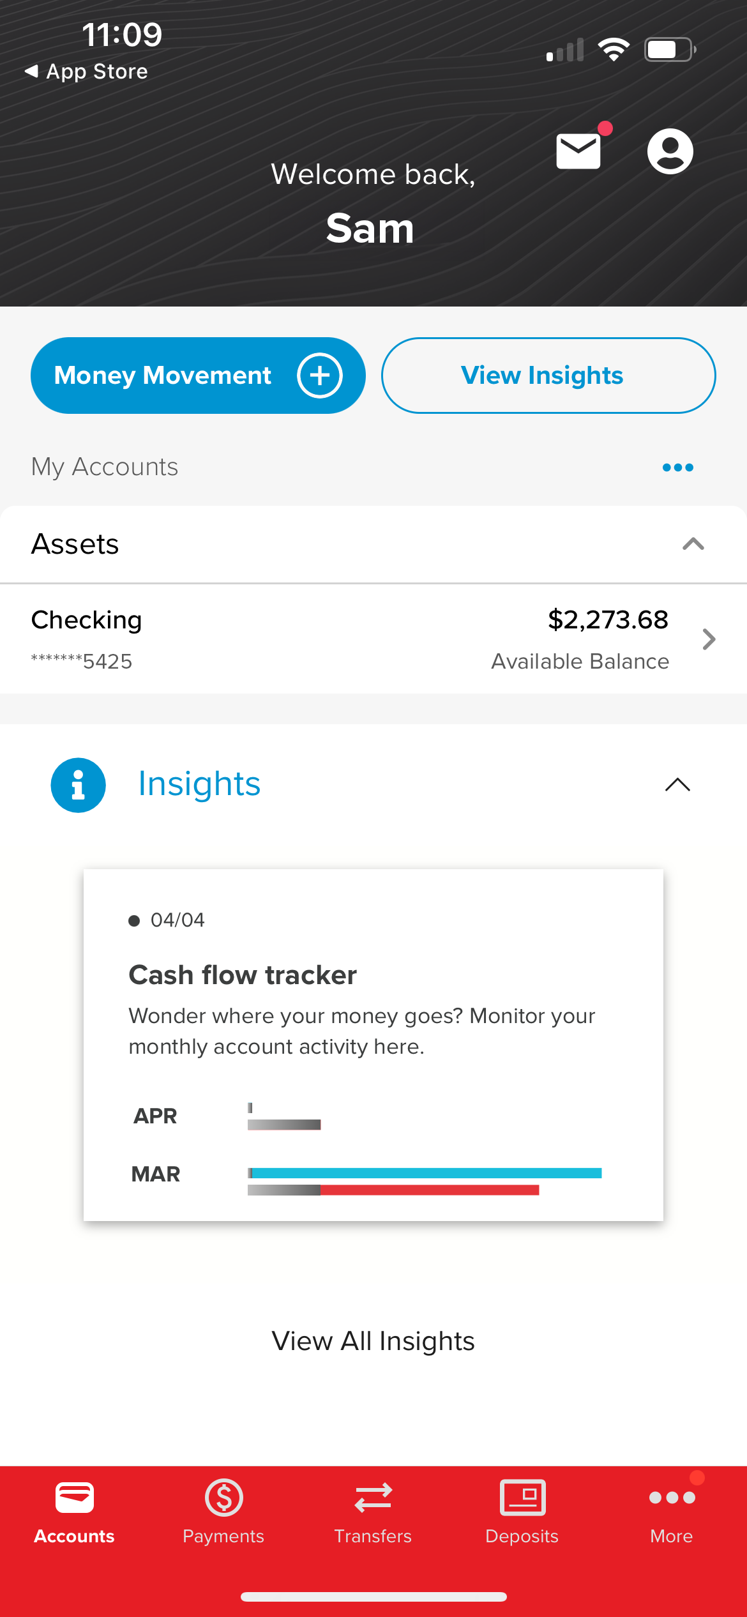Select the Checking account balance $2,273.68

coord(608,619)
